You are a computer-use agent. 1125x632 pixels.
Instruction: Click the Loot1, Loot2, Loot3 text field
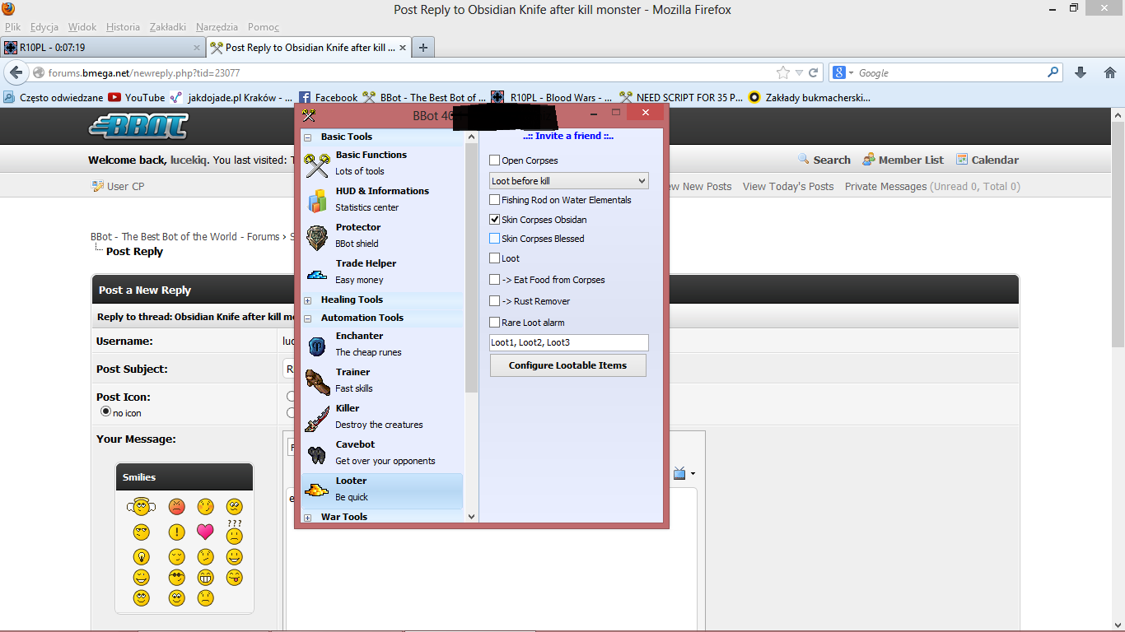[x=568, y=342]
